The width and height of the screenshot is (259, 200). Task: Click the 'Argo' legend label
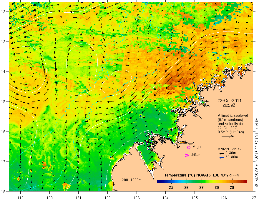[x=197, y=147]
